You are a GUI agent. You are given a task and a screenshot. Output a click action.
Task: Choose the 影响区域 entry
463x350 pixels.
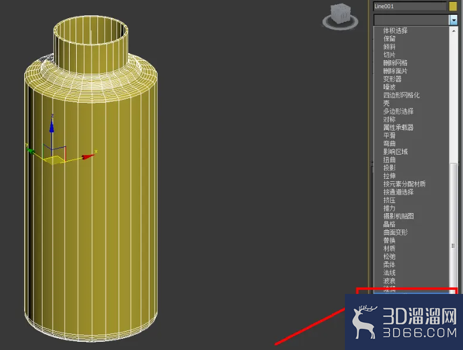395,152
